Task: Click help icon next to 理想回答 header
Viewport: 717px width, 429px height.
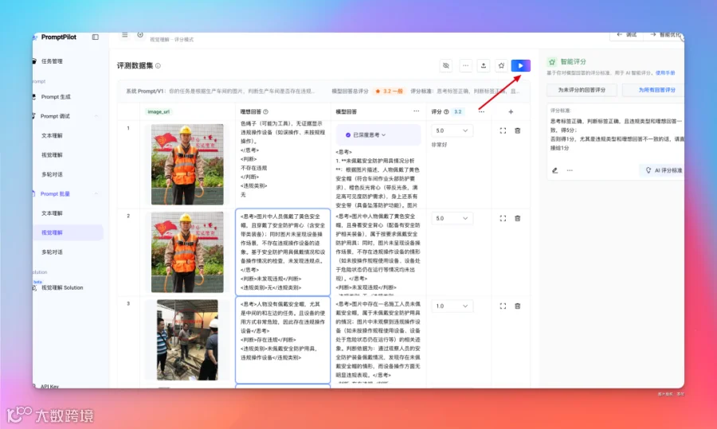Action: click(x=265, y=111)
